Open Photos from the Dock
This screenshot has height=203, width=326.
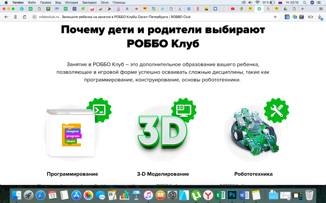(x=88, y=195)
